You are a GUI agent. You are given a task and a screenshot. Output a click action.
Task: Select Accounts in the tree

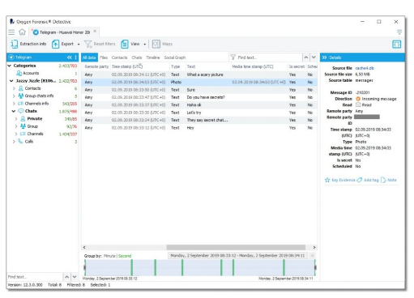31,73
